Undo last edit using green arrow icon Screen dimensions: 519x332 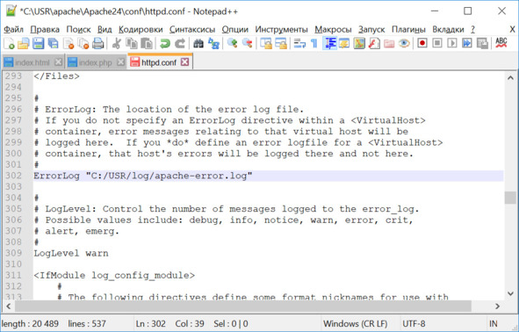(164, 43)
